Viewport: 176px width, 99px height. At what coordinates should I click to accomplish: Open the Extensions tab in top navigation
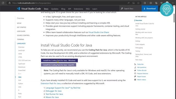78,9
